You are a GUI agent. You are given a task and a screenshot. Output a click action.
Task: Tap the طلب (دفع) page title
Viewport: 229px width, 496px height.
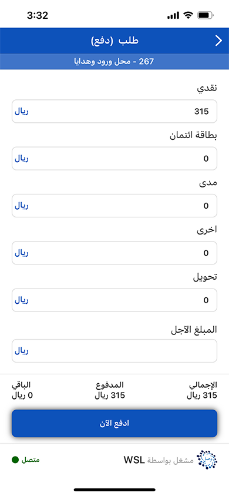[114, 41]
